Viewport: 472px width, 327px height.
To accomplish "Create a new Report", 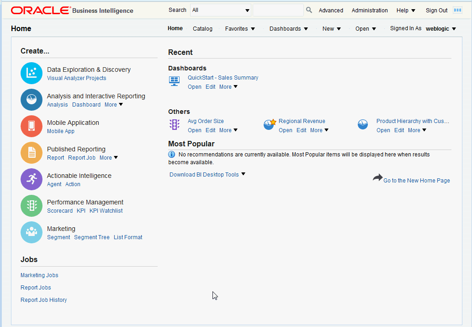I will (x=55, y=158).
